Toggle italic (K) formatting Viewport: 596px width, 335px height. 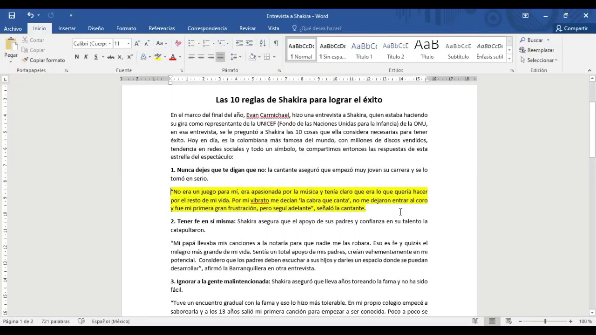point(86,57)
